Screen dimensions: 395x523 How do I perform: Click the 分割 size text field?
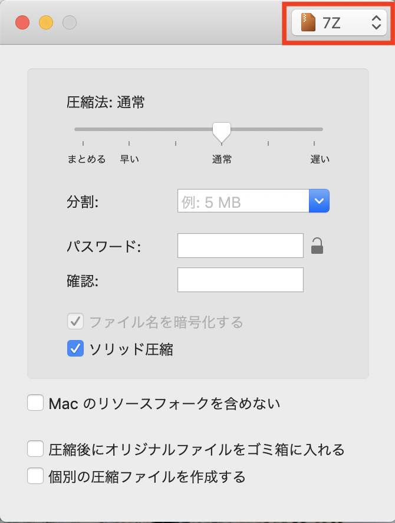coord(243,201)
